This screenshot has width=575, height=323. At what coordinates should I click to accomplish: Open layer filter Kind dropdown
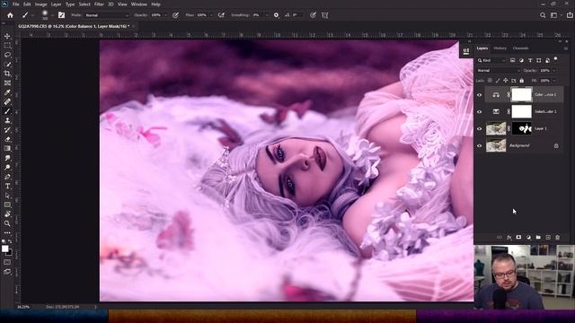coord(491,60)
